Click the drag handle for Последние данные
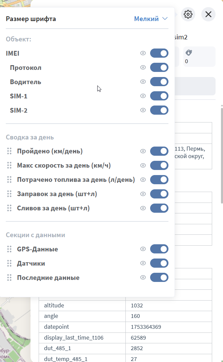 [x=9, y=278]
